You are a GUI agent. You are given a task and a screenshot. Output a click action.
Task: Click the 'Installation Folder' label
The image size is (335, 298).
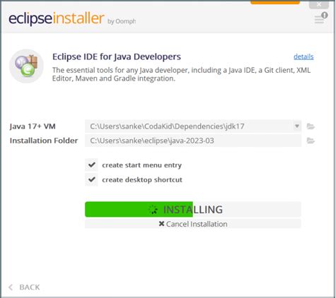click(44, 141)
